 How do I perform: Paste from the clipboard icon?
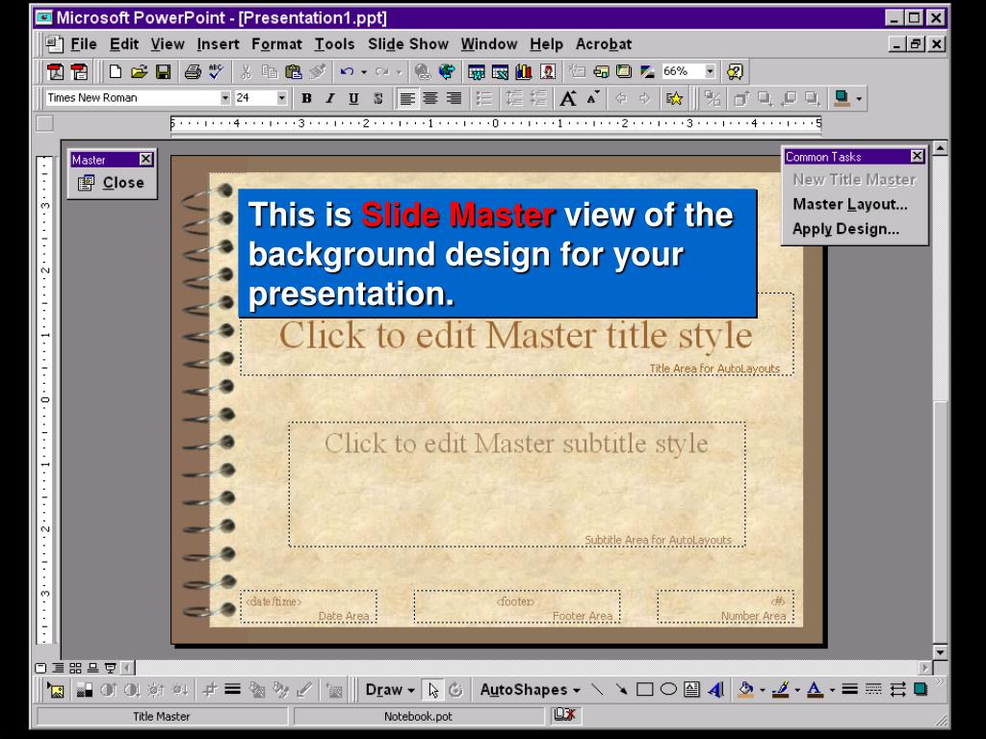293,71
